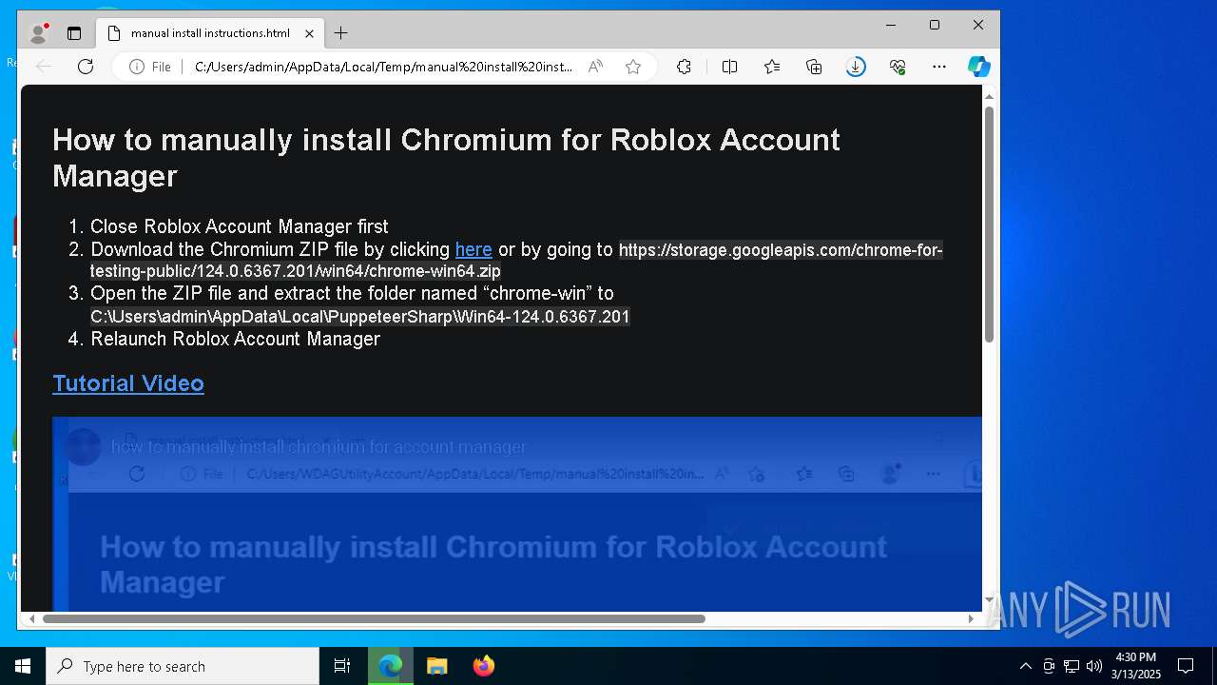
Task: Open the Extensions puzzle icon
Action: [684, 67]
